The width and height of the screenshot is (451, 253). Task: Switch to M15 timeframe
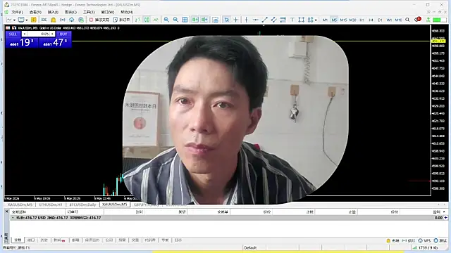click(x=343, y=20)
